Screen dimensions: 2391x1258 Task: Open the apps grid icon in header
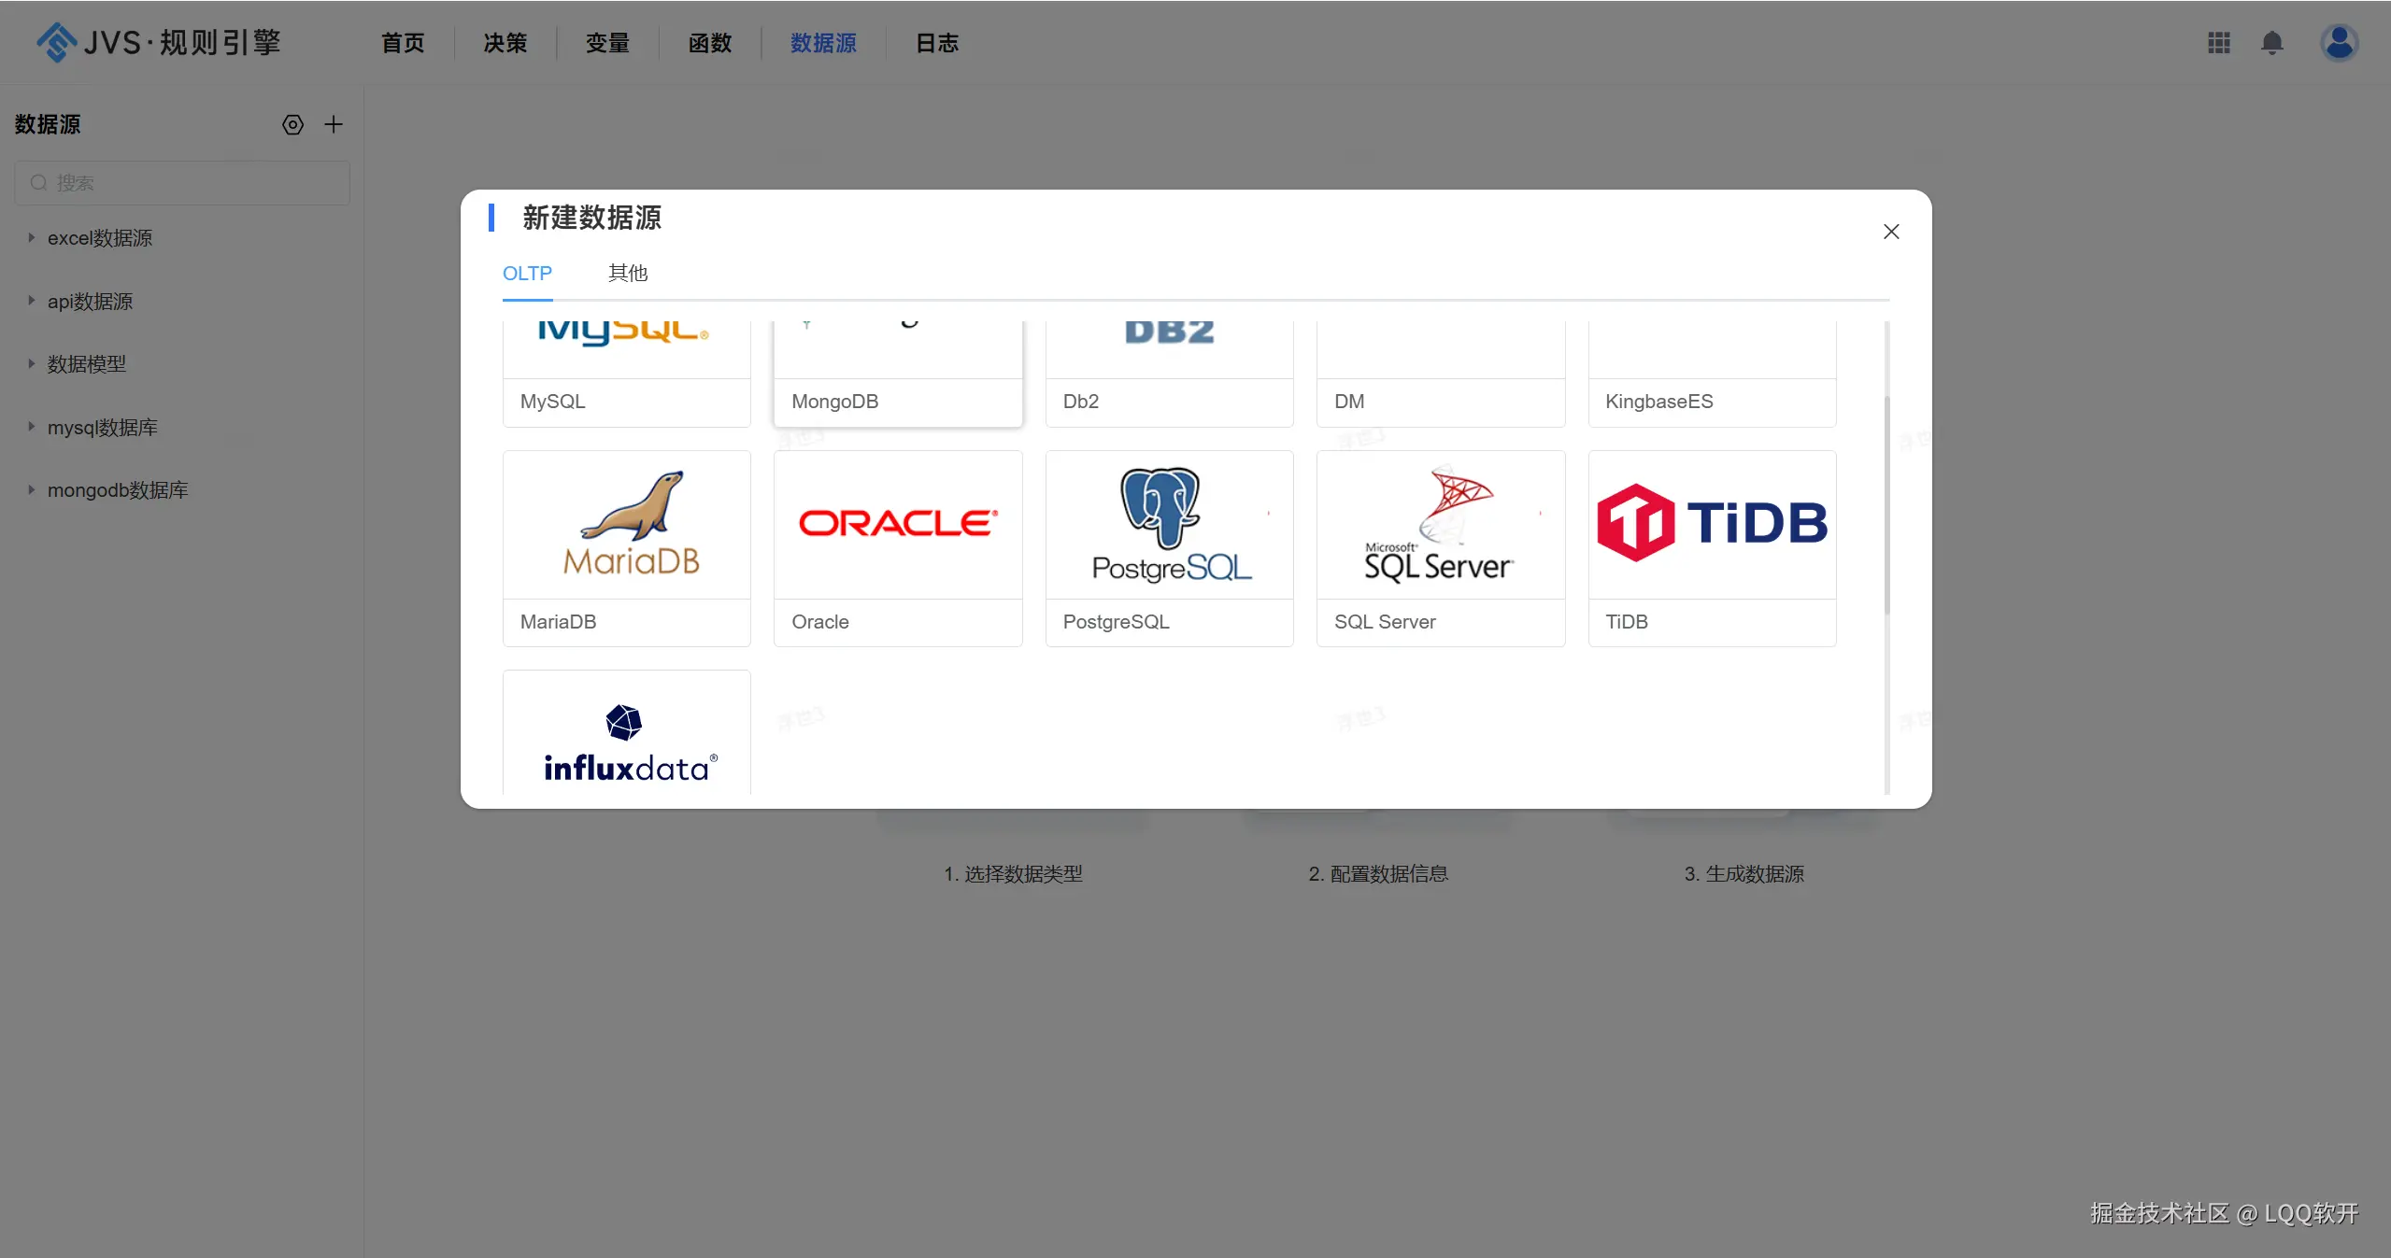pos(2218,43)
